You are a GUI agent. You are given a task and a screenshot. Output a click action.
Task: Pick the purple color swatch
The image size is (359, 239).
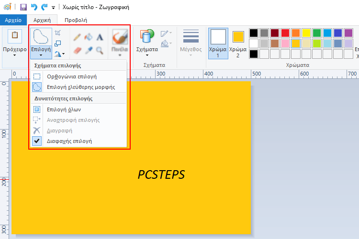point(348,33)
